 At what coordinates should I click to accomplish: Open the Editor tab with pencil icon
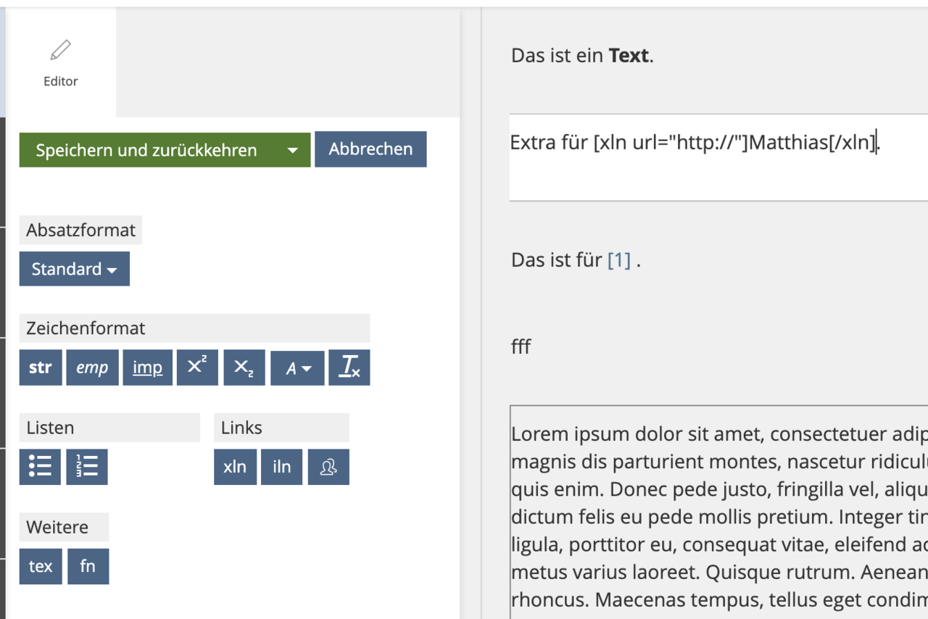(x=60, y=64)
